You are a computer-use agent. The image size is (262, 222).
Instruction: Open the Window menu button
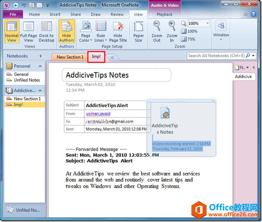[221, 30]
